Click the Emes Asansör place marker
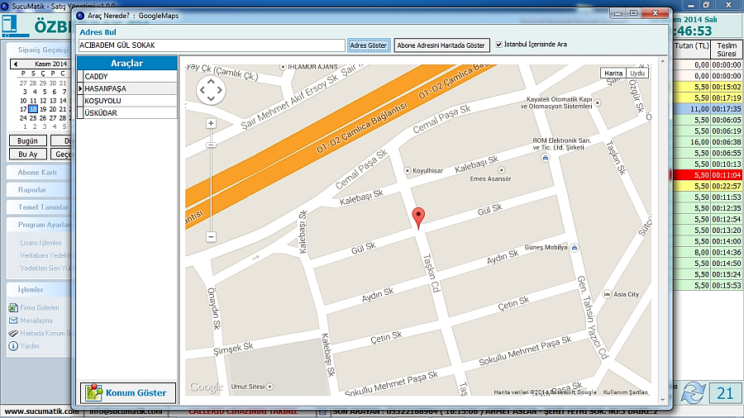The width and height of the screenshot is (744, 418). [x=501, y=169]
